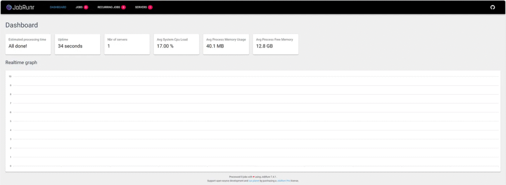Click the JobRunr spiral logo

[9, 7]
